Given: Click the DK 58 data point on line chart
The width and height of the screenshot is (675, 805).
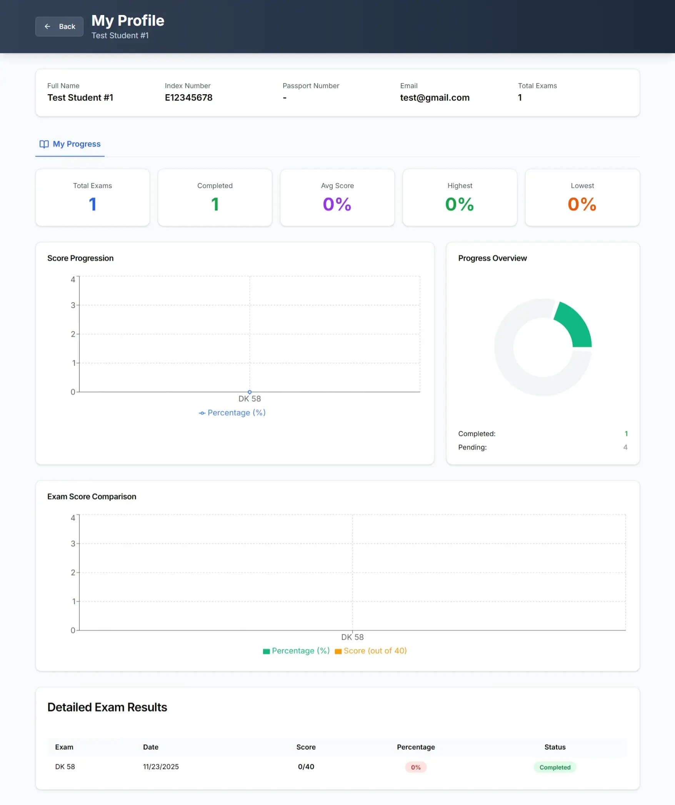Looking at the screenshot, I should click(250, 392).
